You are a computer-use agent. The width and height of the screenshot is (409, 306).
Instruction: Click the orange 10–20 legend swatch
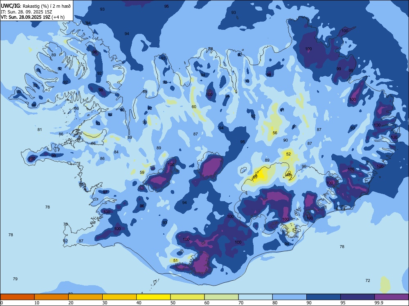(52, 297)
